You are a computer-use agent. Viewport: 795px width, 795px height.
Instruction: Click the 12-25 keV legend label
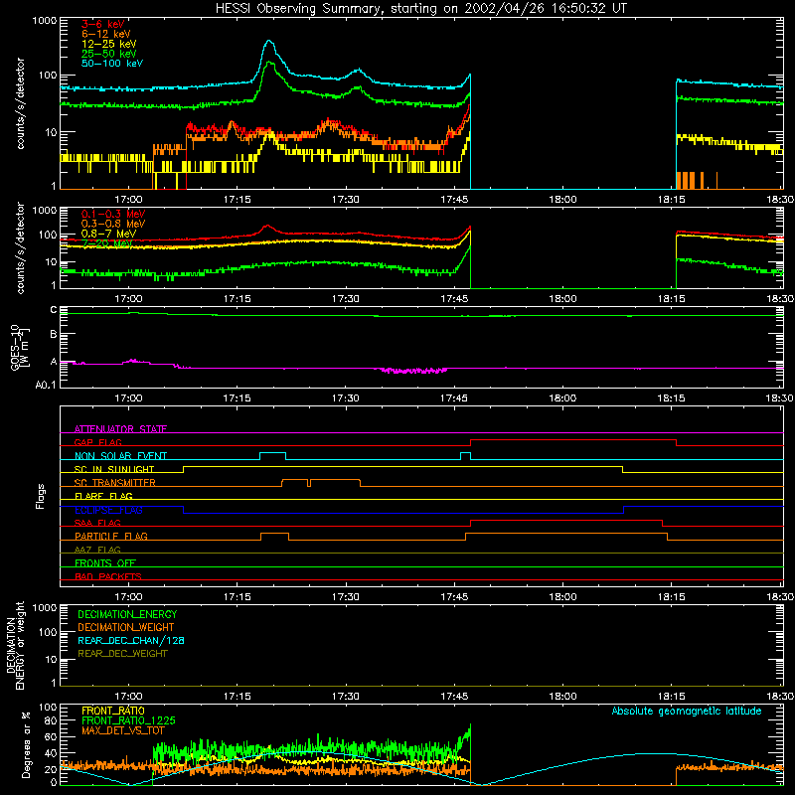(109, 44)
